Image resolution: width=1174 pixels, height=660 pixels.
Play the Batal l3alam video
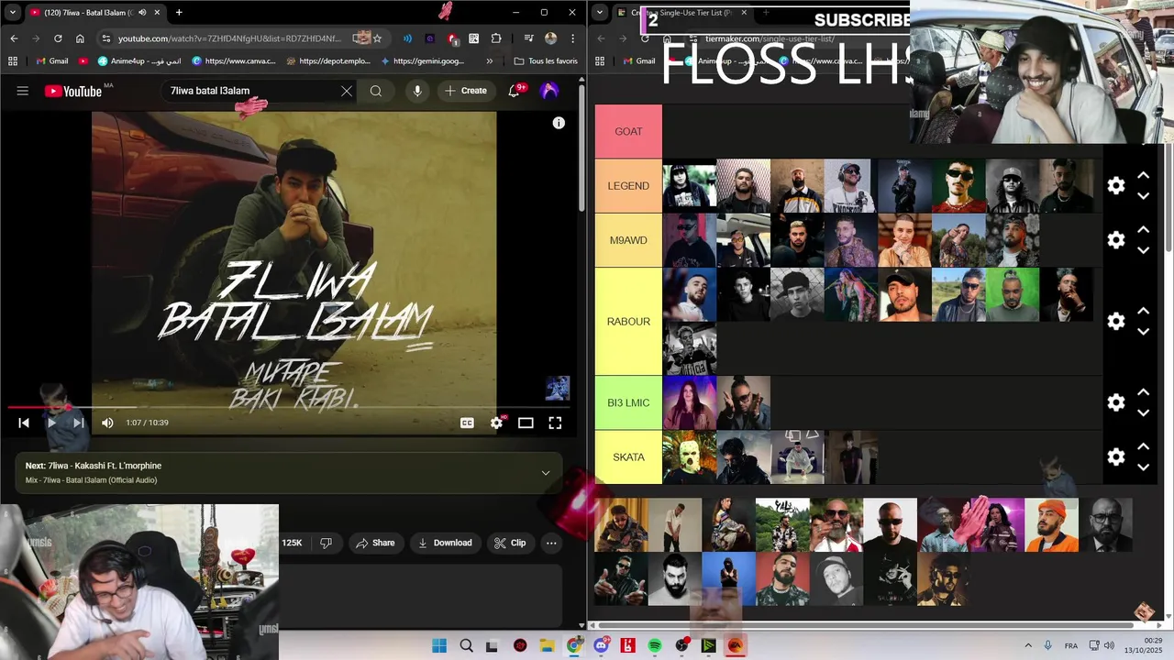(51, 423)
